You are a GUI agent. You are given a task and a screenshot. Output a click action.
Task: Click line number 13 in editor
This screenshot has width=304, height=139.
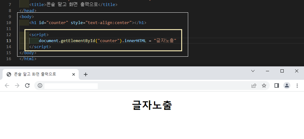[9, 41]
